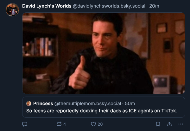Screen dimensions: 190x131
Task: Click the repost count of 4
Action: point(65,124)
